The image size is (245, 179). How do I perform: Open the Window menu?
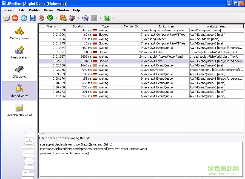click(x=63, y=10)
